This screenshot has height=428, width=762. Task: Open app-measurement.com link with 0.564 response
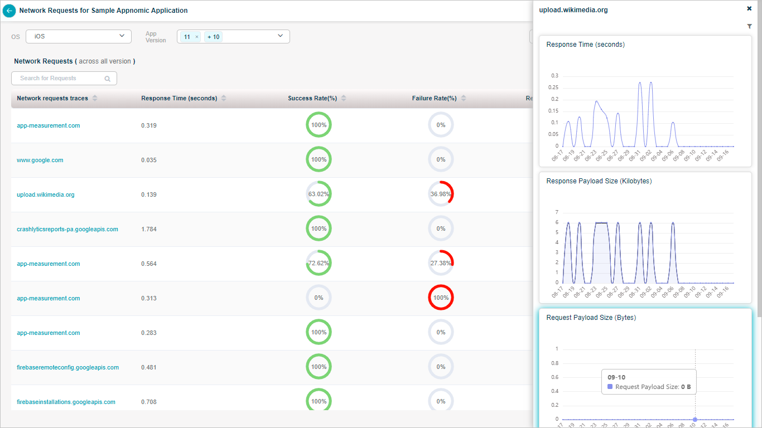point(49,264)
